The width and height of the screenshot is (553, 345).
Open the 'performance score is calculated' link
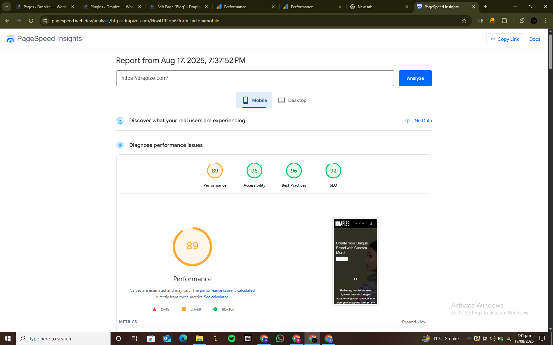pyautogui.click(x=227, y=290)
